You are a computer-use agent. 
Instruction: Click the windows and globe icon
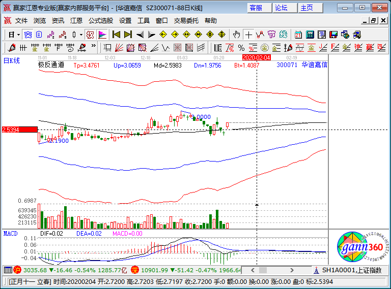pyautogui.click(x=345, y=35)
